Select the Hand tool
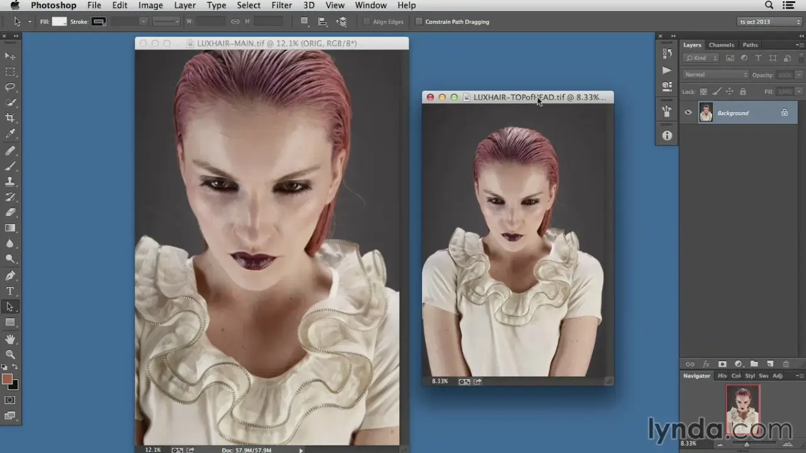Viewport: 806px width, 453px height. tap(10, 339)
